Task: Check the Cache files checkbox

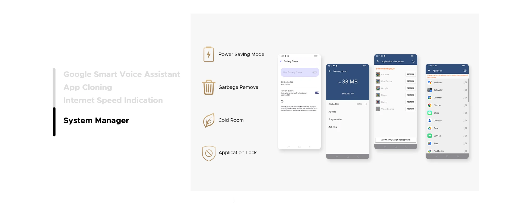Action: [x=366, y=104]
